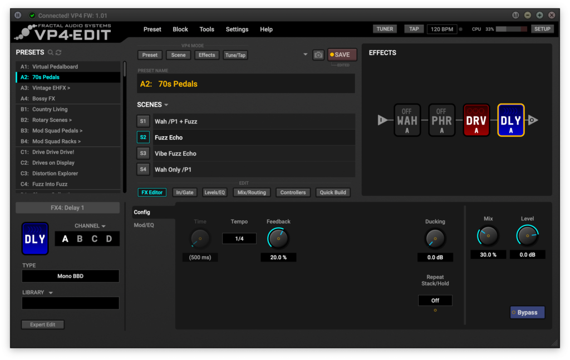Image resolution: width=570 pixels, height=360 pixels.
Task: Open the Tools menu
Action: [x=207, y=29]
